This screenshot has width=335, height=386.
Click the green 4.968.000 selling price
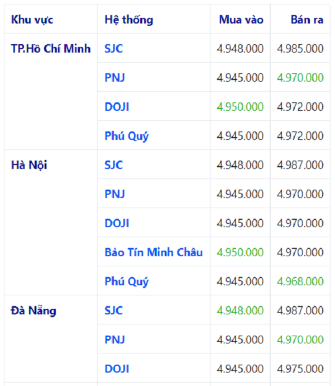coord(300,281)
